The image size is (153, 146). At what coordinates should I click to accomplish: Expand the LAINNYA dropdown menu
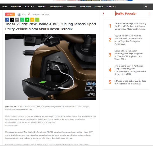111,7
